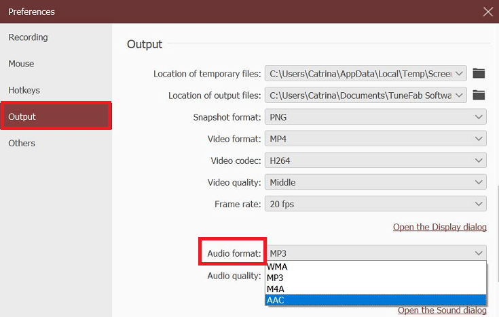
Task: Change the Video quality dropdown
Action: tap(375, 182)
